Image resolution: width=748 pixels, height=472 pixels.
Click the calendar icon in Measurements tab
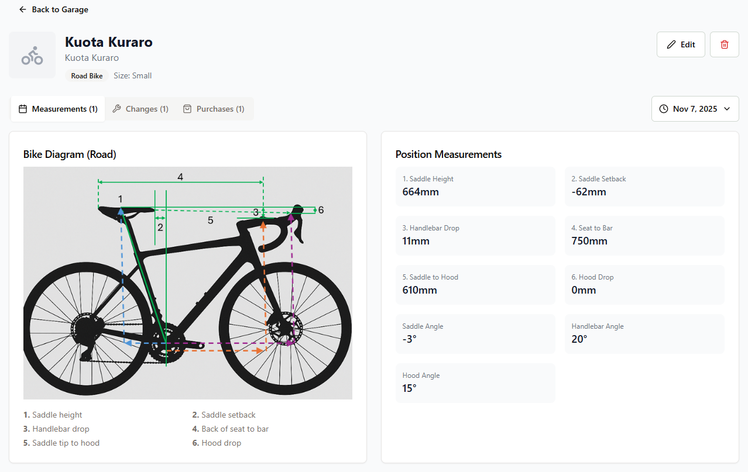point(23,109)
